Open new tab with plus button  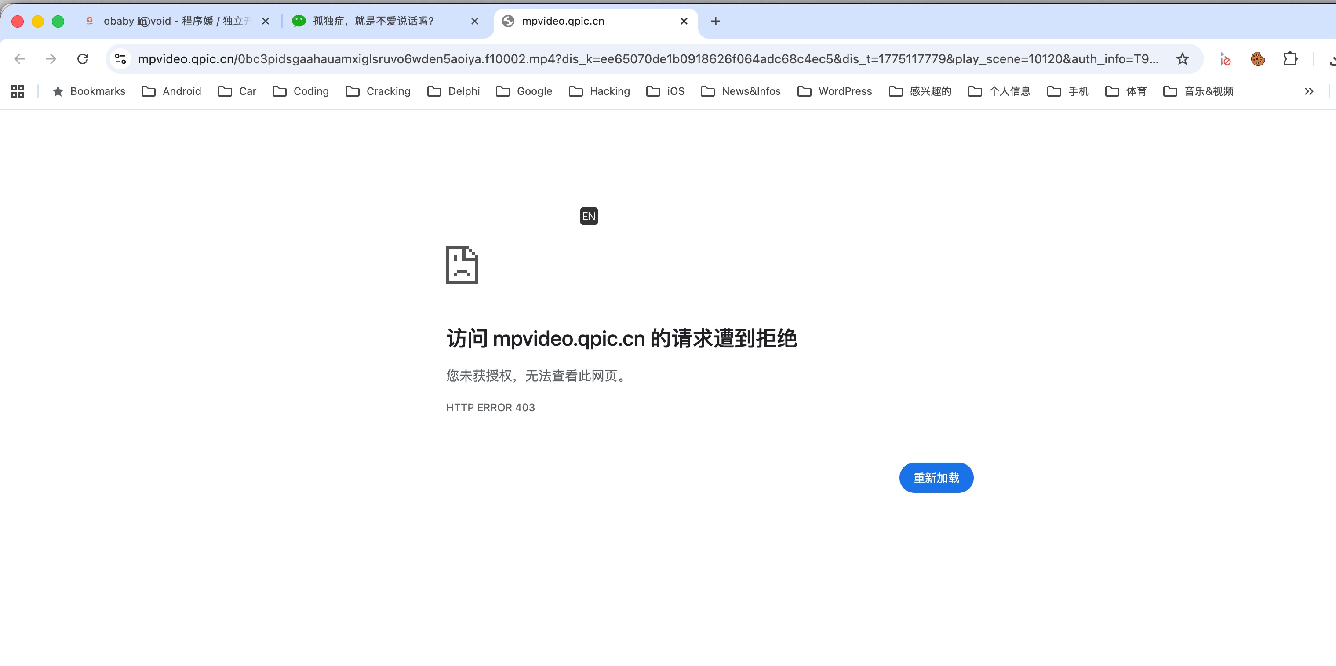click(715, 21)
